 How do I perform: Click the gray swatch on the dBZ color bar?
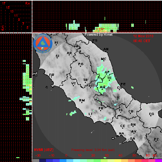36,160
